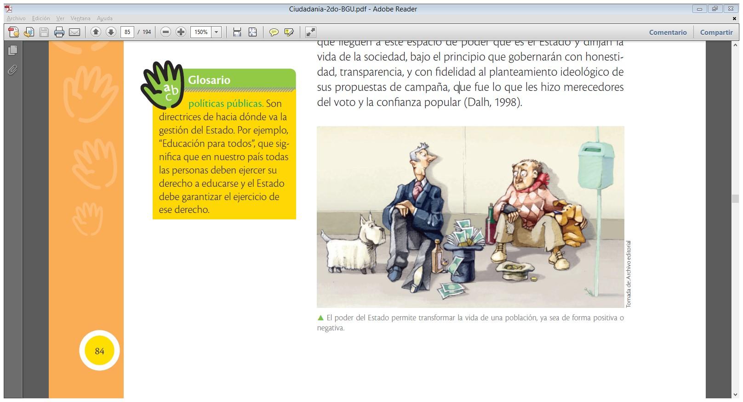Open the Comentario pane

[x=668, y=32]
